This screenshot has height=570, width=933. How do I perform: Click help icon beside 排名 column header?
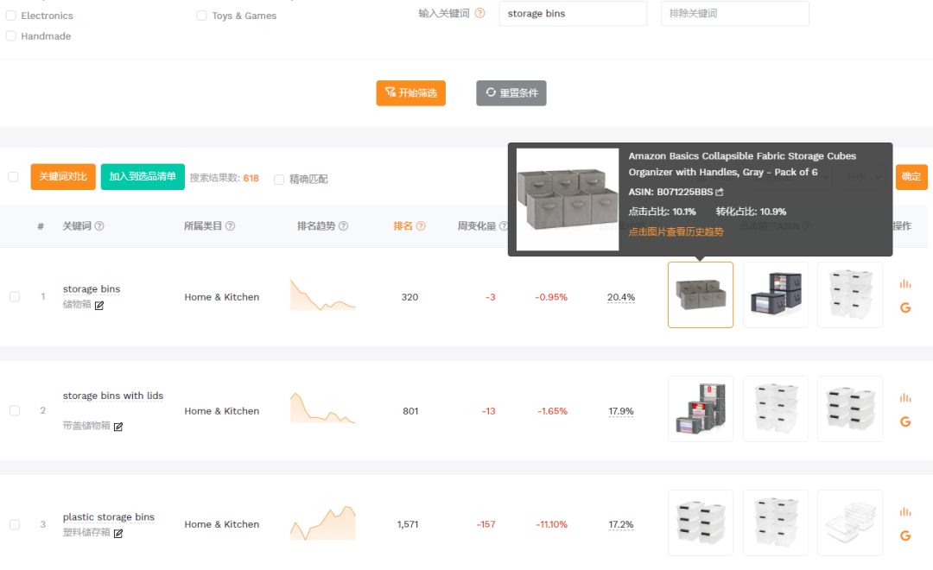click(421, 226)
